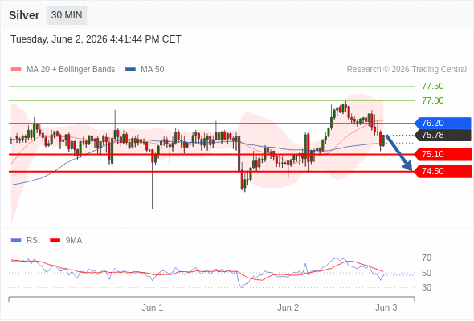
Task: Toggle the MA 20 + Bollinger Bands legend swatch
Action: [x=16, y=70]
